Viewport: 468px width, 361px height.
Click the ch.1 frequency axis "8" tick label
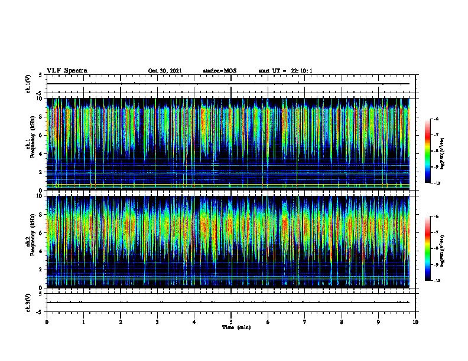[x=41, y=117]
